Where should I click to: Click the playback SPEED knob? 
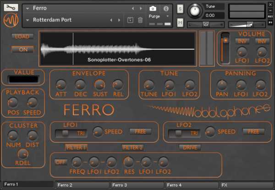coord(32,102)
